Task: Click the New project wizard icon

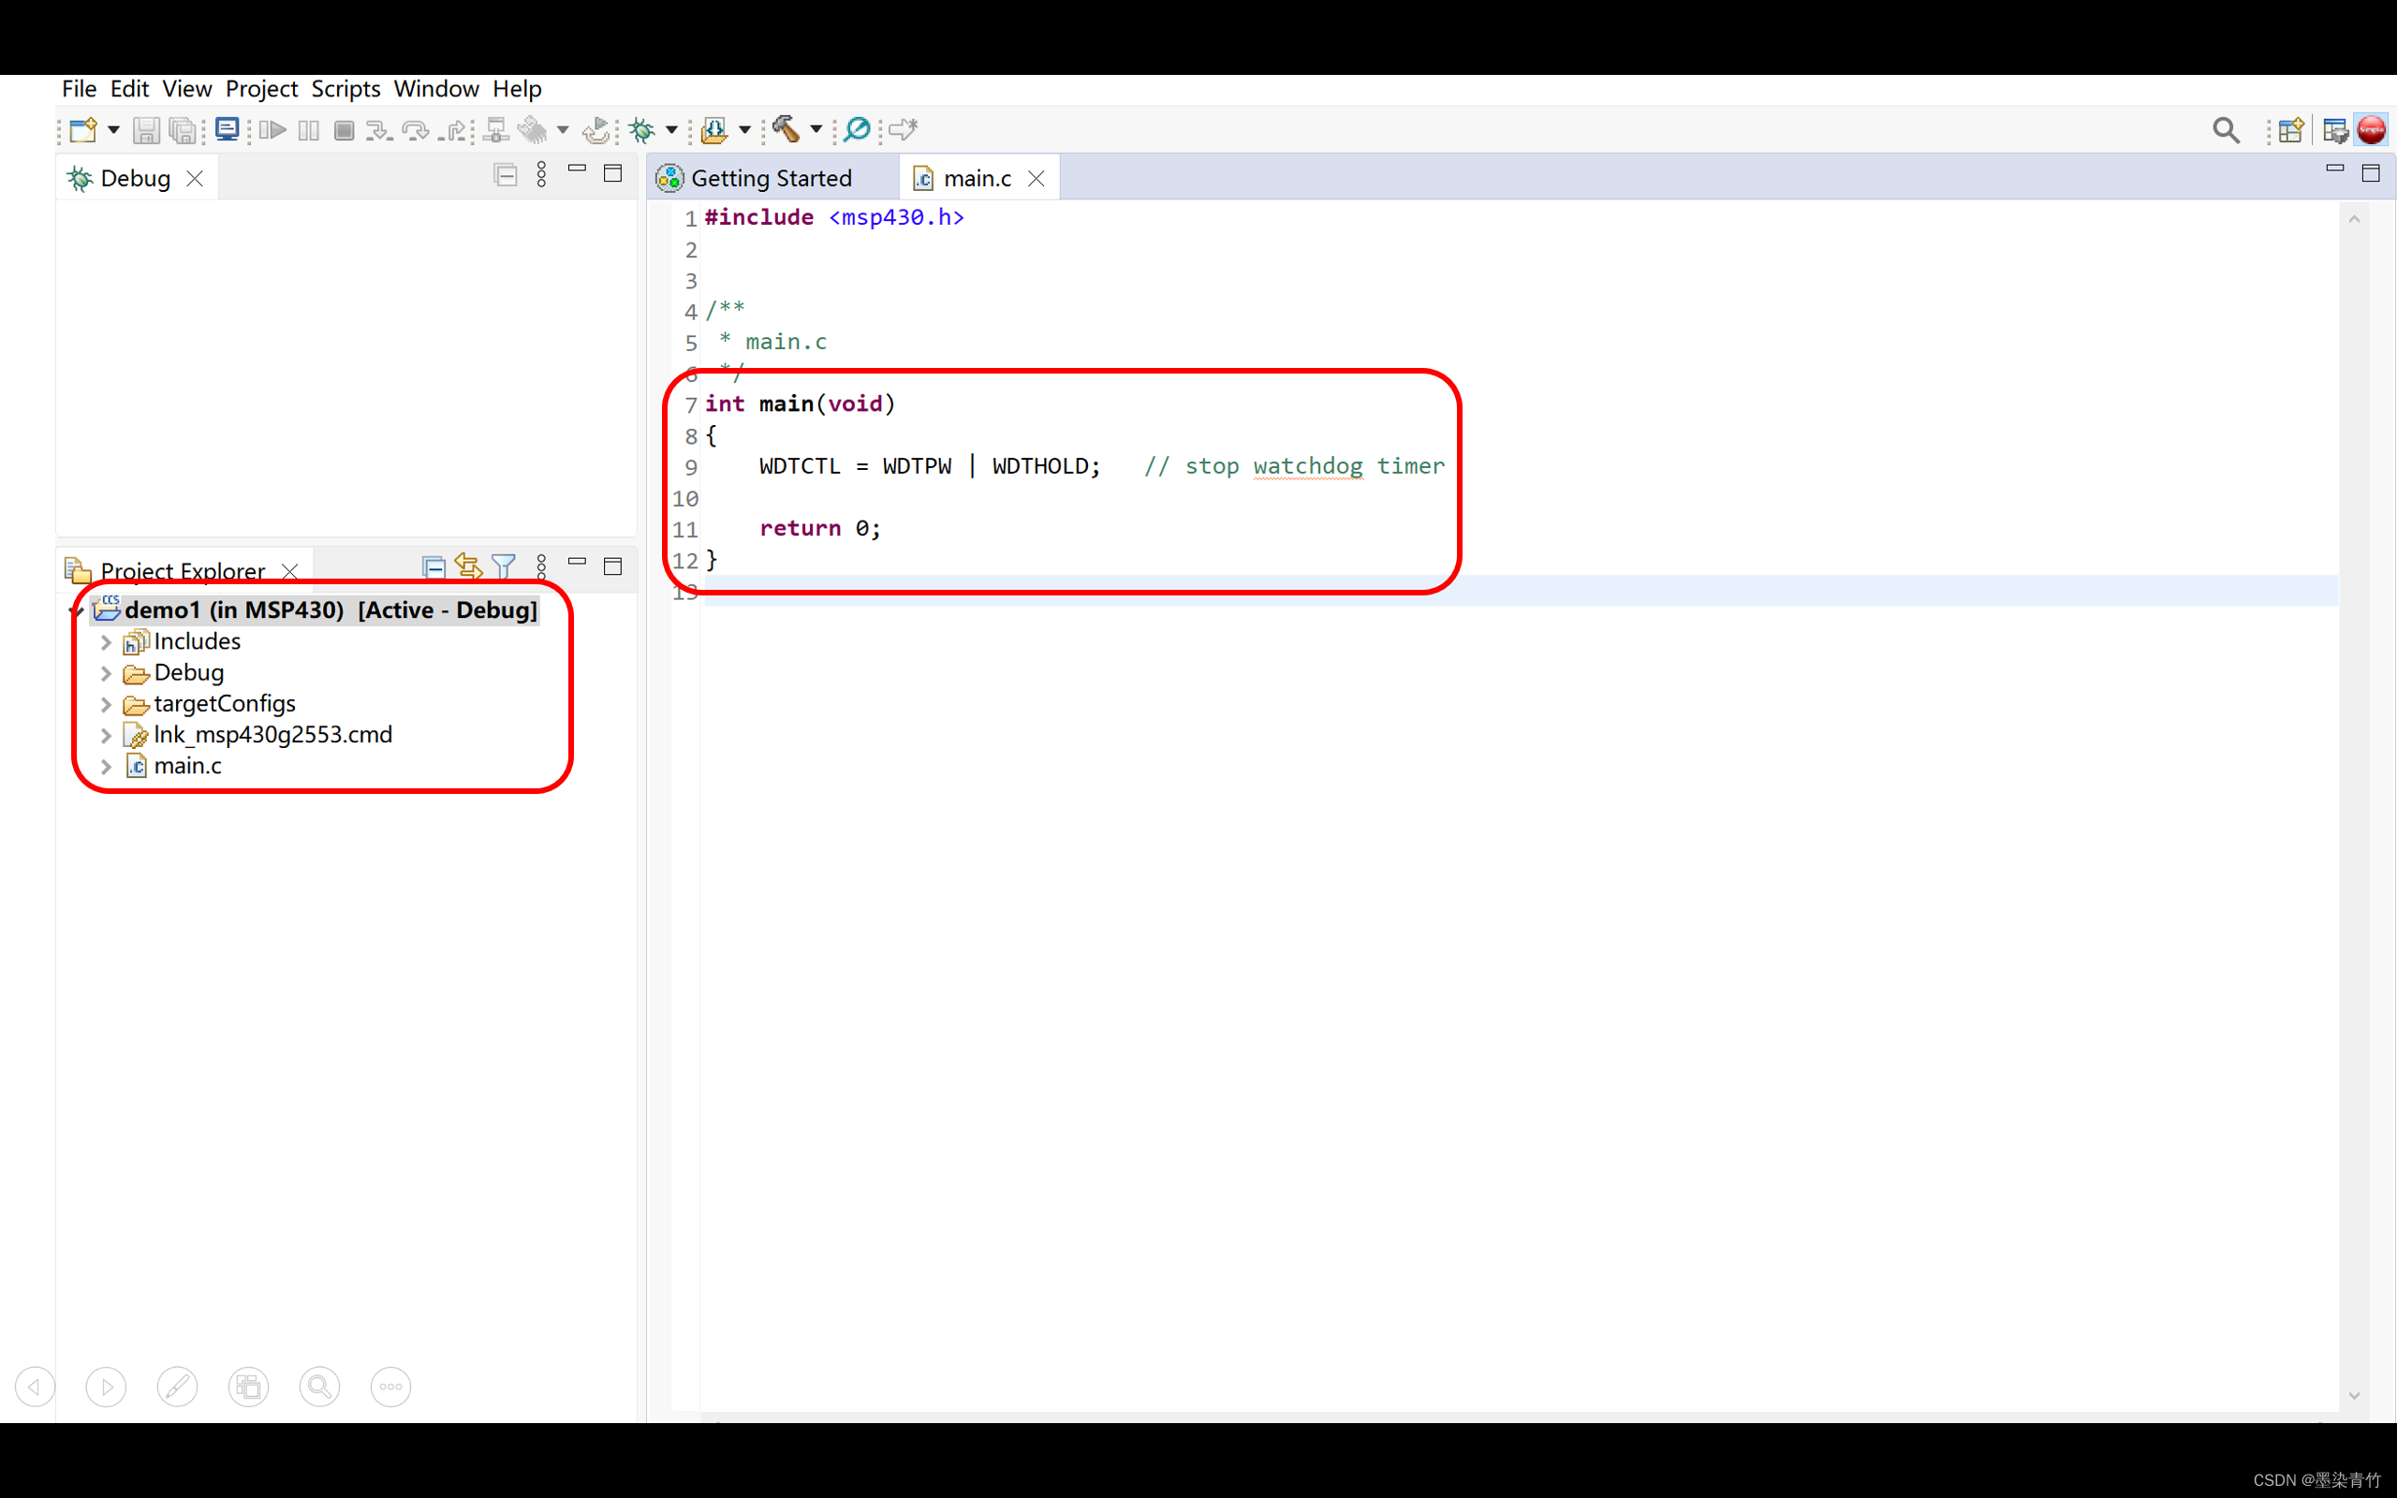Action: (x=83, y=130)
